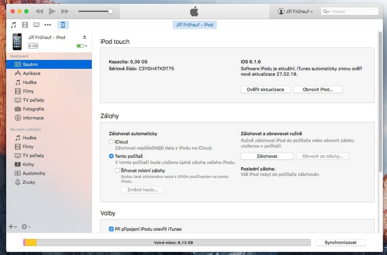The image size is (387, 255).
Task: Adjust the volume slider knob
Action: point(111,11)
